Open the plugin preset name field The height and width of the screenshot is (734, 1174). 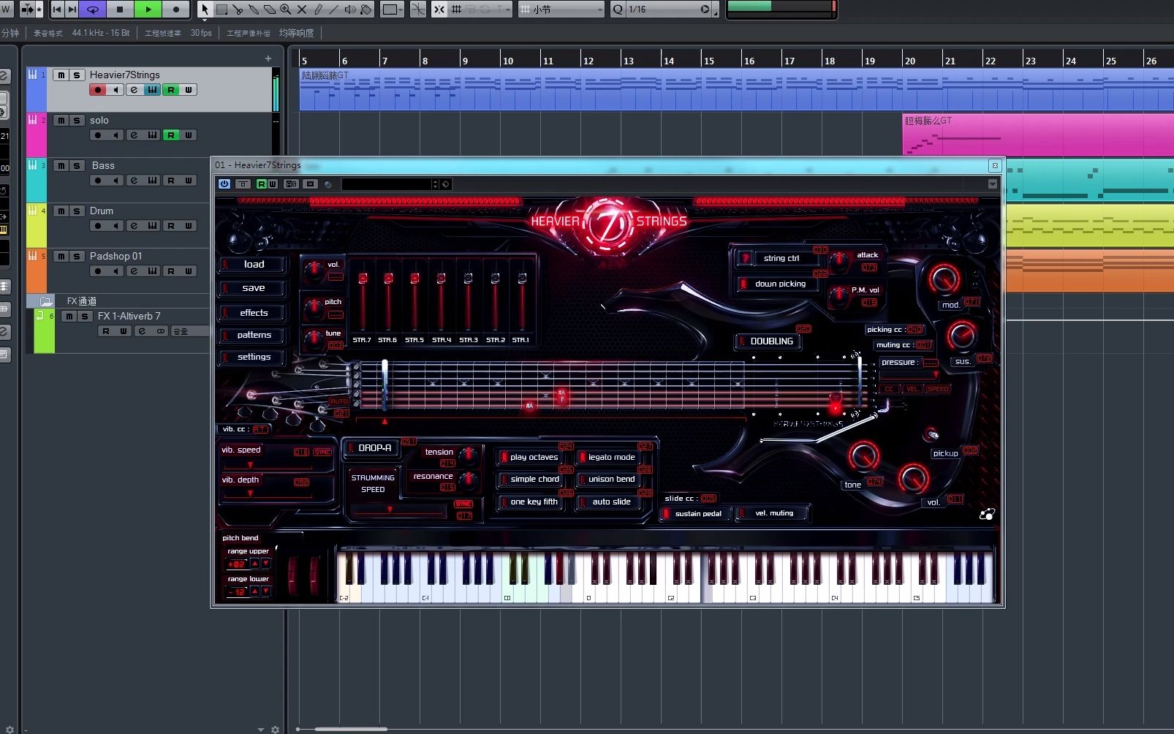pos(386,184)
